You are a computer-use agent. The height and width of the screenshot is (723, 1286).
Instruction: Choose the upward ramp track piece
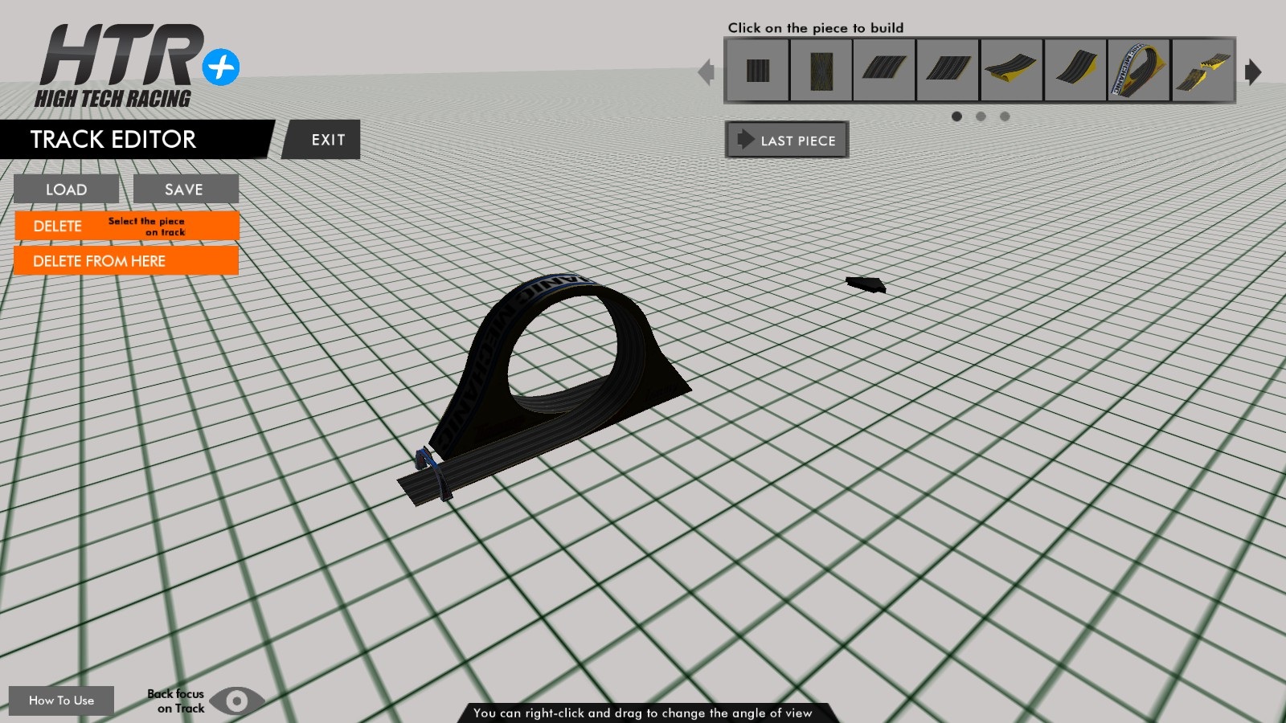click(x=1075, y=71)
